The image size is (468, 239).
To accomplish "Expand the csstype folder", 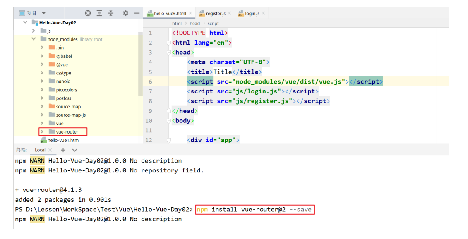I will [42, 73].
